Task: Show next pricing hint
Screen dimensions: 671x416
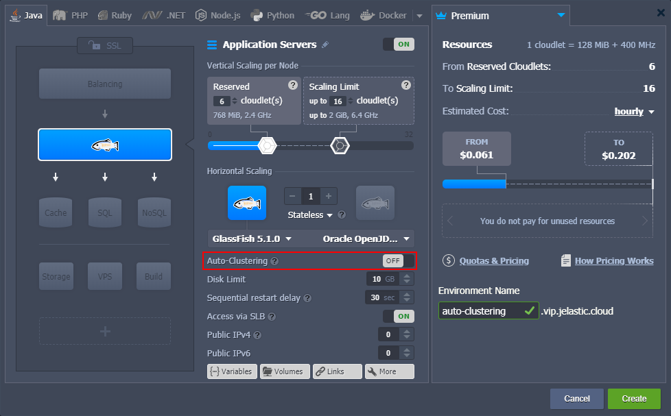Action: click(645, 221)
